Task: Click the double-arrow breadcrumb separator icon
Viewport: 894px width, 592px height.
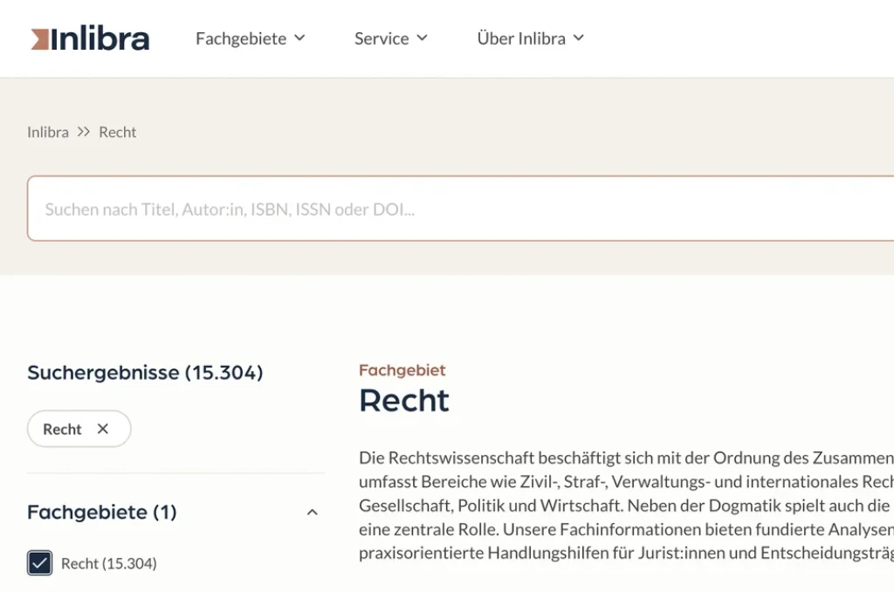Action: pos(84,132)
